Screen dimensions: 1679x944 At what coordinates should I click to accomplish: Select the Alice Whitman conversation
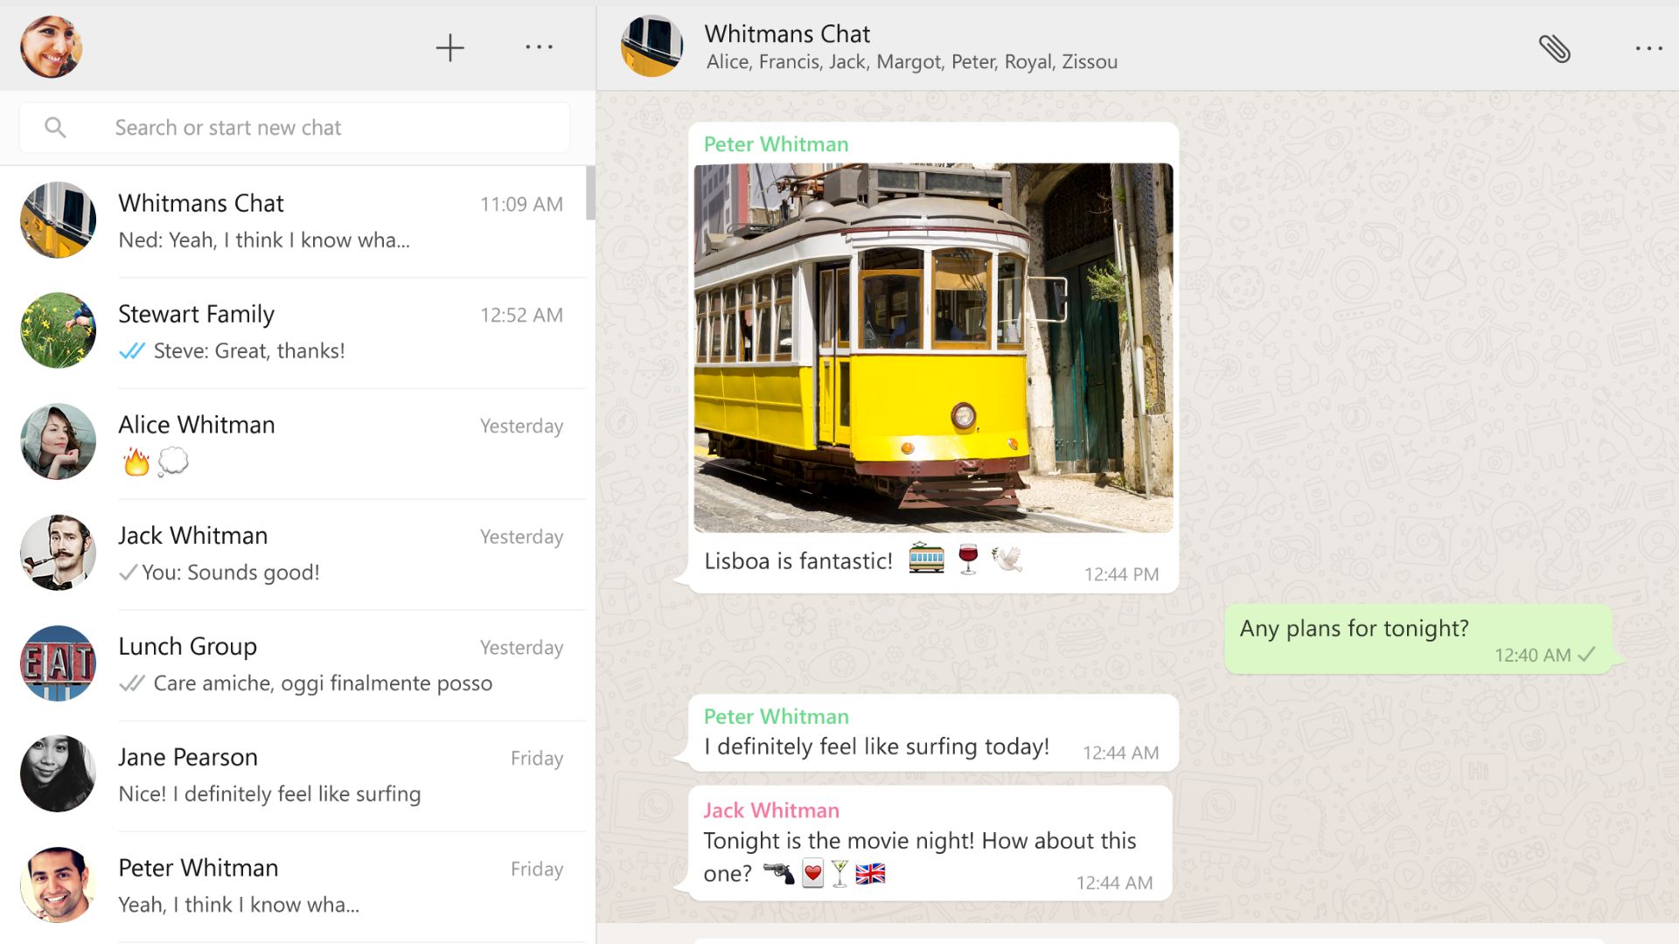[x=297, y=442]
